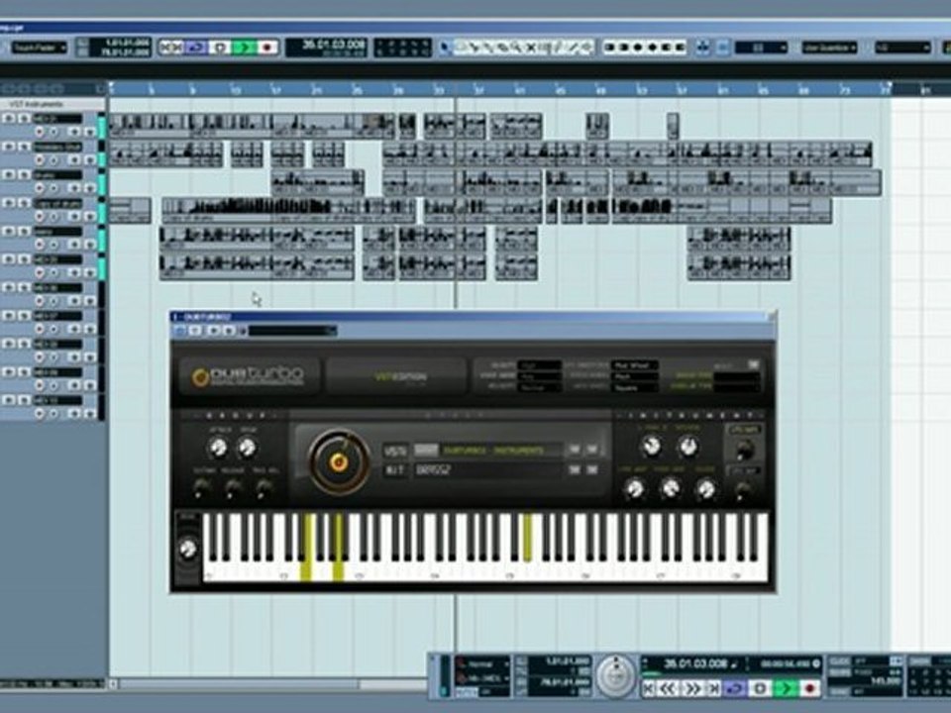The height and width of the screenshot is (713, 951).
Task: Toggle Cycle button in the top toolbar
Action: 195,48
